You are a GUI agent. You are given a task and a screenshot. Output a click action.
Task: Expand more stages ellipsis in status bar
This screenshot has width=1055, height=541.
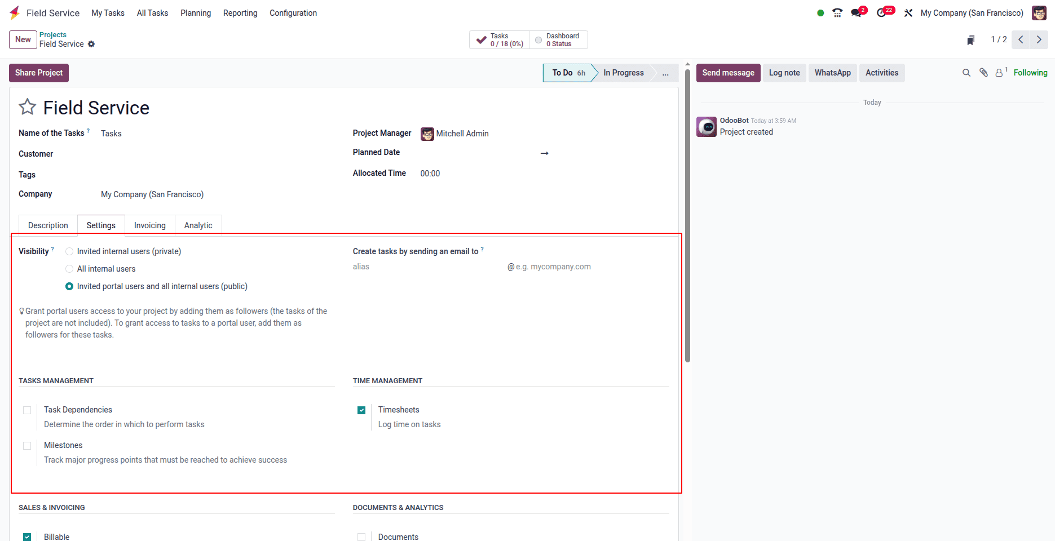click(x=665, y=73)
